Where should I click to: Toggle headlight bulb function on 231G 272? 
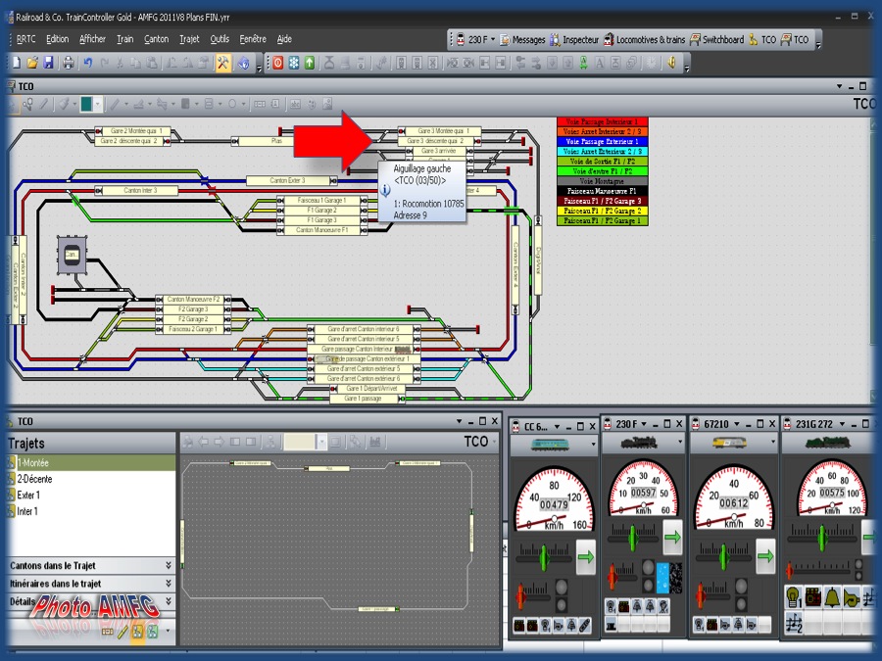tap(793, 597)
